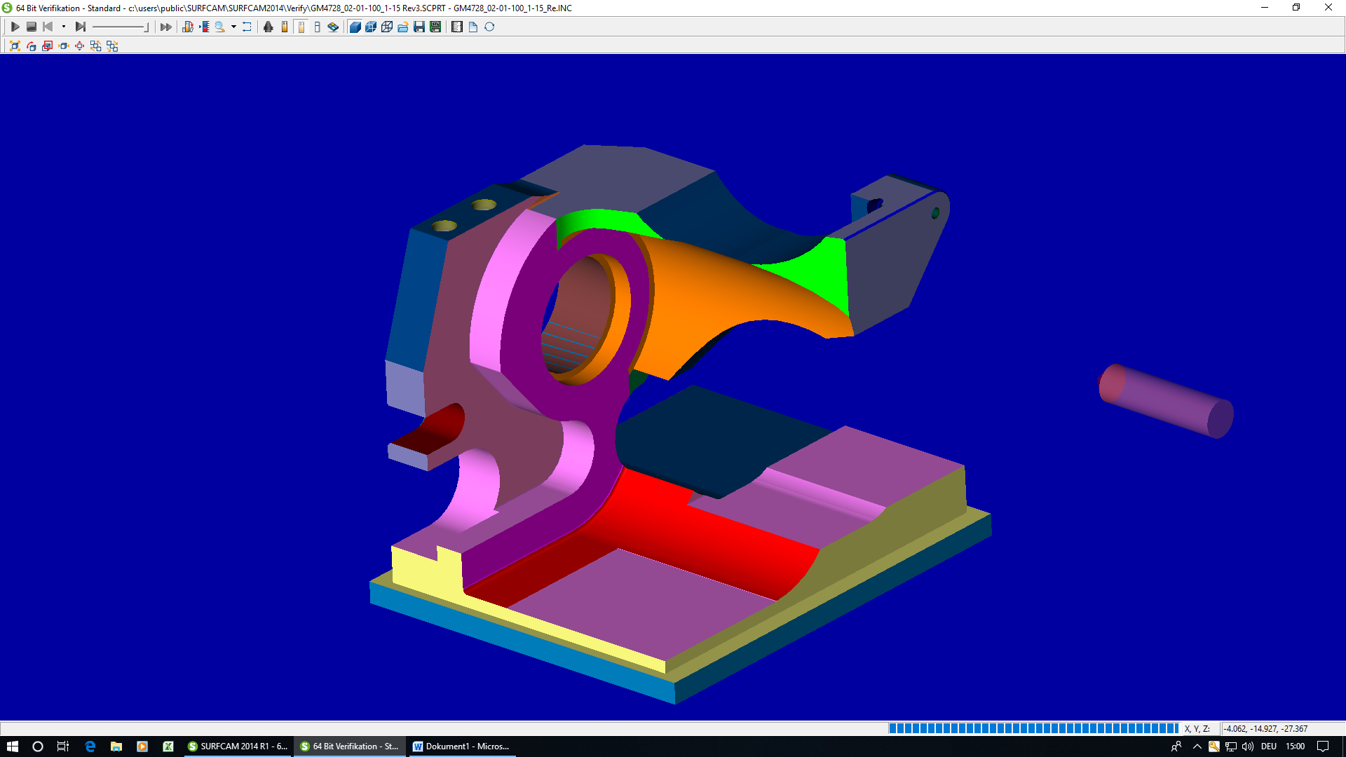Image resolution: width=1346 pixels, height=757 pixels.
Task: Click the zoom-to-fit view icon
Action: (15, 46)
